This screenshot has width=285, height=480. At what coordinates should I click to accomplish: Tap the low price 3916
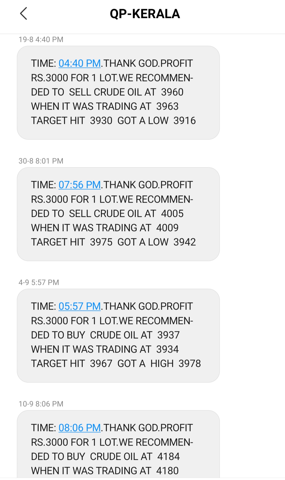click(x=185, y=121)
